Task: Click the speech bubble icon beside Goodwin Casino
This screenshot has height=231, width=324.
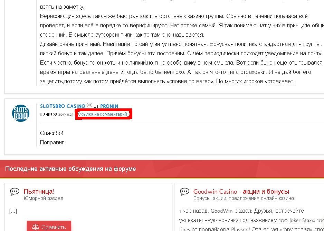Action: click(x=184, y=192)
